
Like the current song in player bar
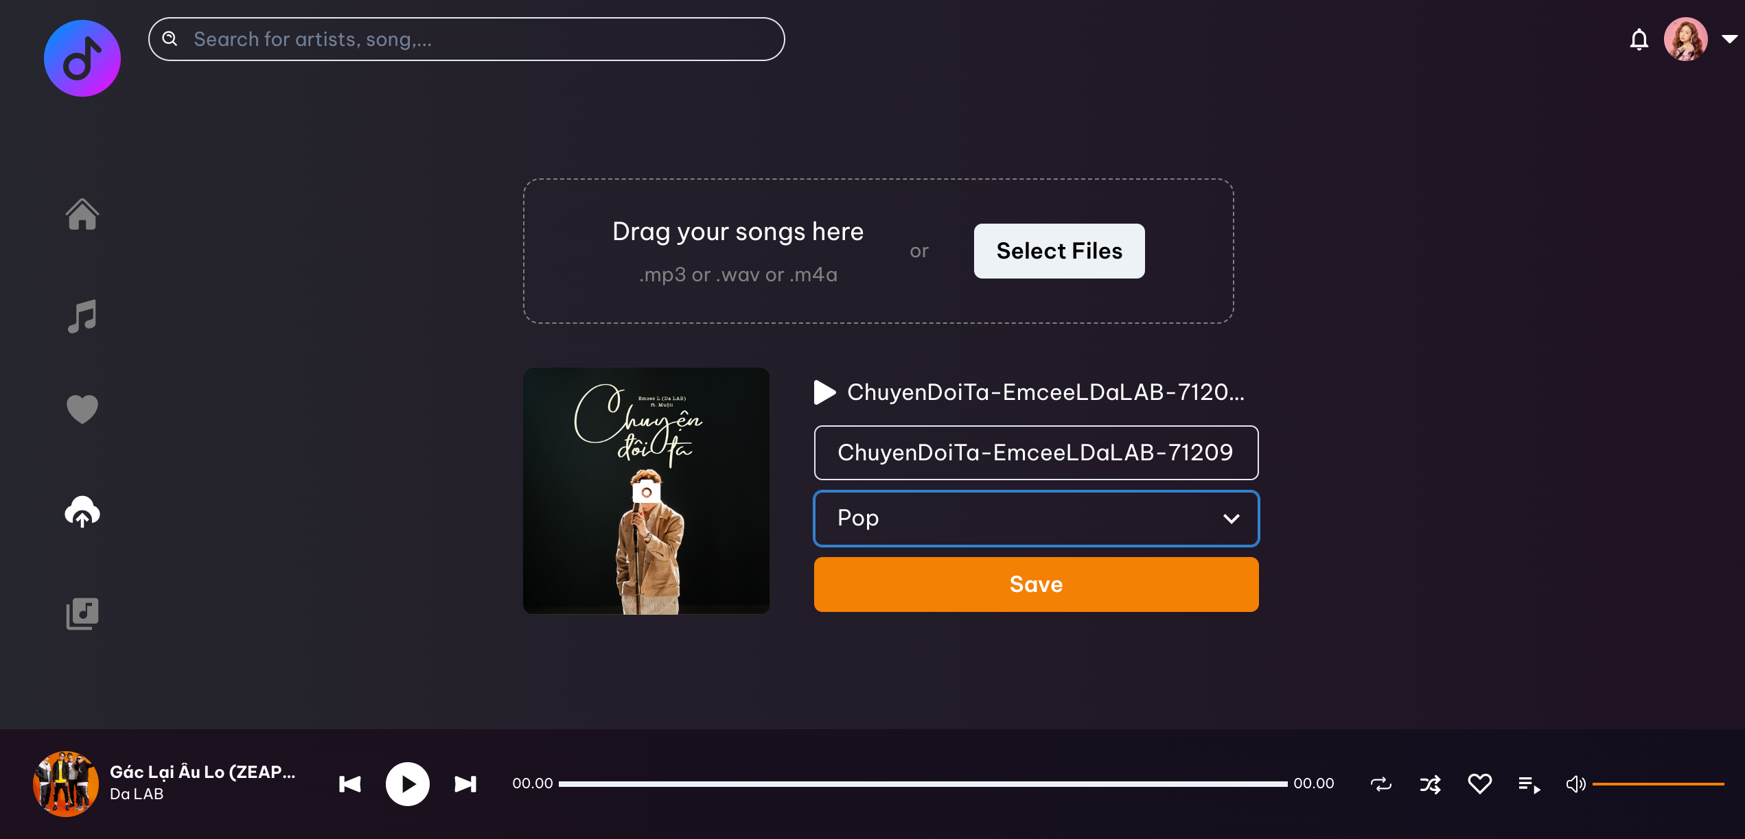pos(1480,783)
